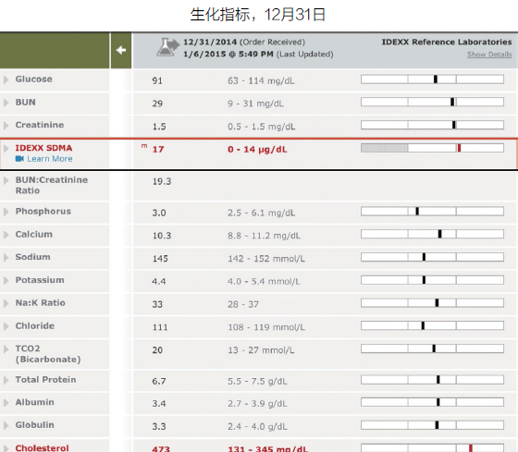The width and height of the screenshot is (518, 452).
Task: Expand the Potassium row arrow
Action: [6, 281]
